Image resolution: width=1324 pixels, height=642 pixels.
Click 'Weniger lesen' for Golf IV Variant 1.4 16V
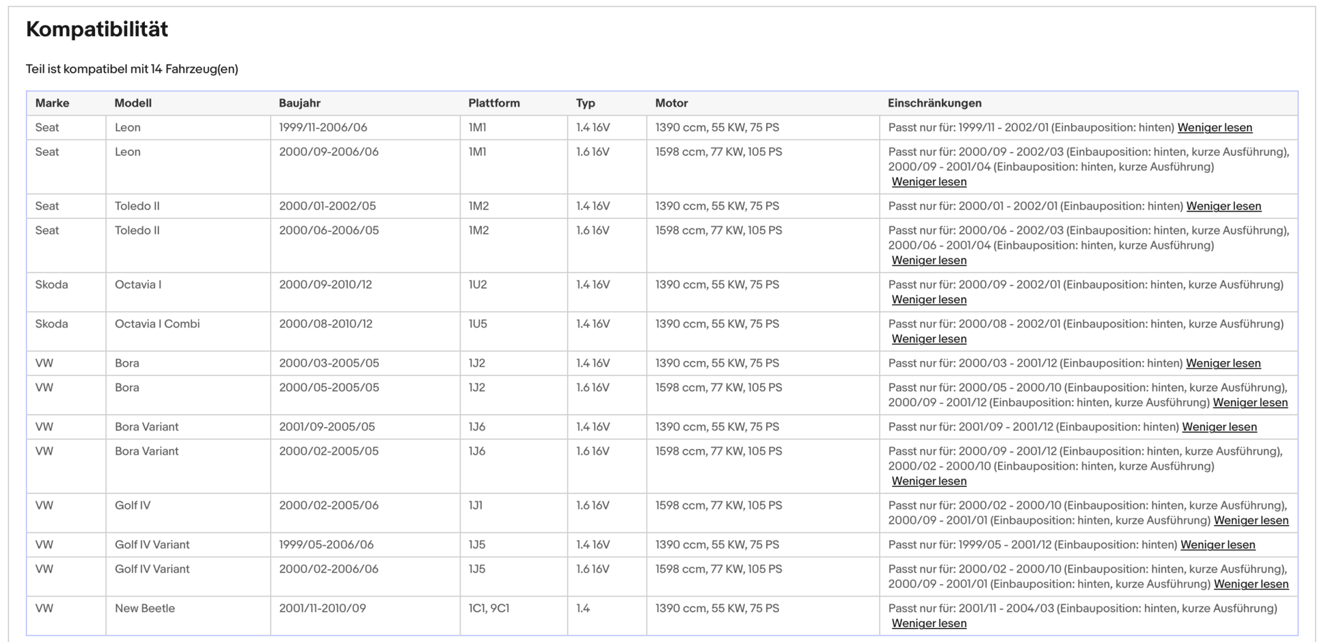click(1217, 545)
